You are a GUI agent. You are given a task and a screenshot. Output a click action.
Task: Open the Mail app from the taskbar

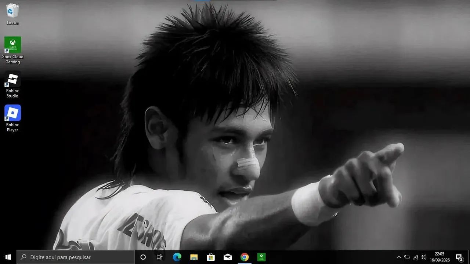click(228, 257)
